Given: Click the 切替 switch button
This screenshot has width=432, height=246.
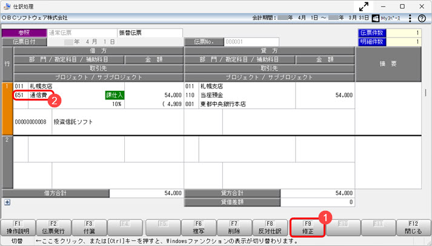Looking at the screenshot, I should click(17, 241).
